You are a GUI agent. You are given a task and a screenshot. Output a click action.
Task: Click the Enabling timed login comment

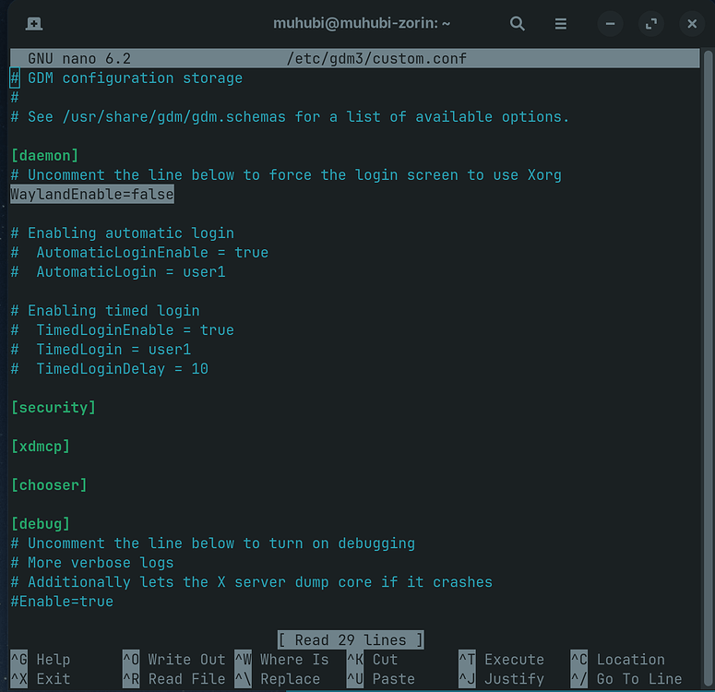105,311
